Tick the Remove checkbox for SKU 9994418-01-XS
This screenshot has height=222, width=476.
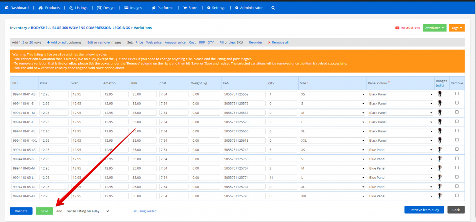(456, 94)
